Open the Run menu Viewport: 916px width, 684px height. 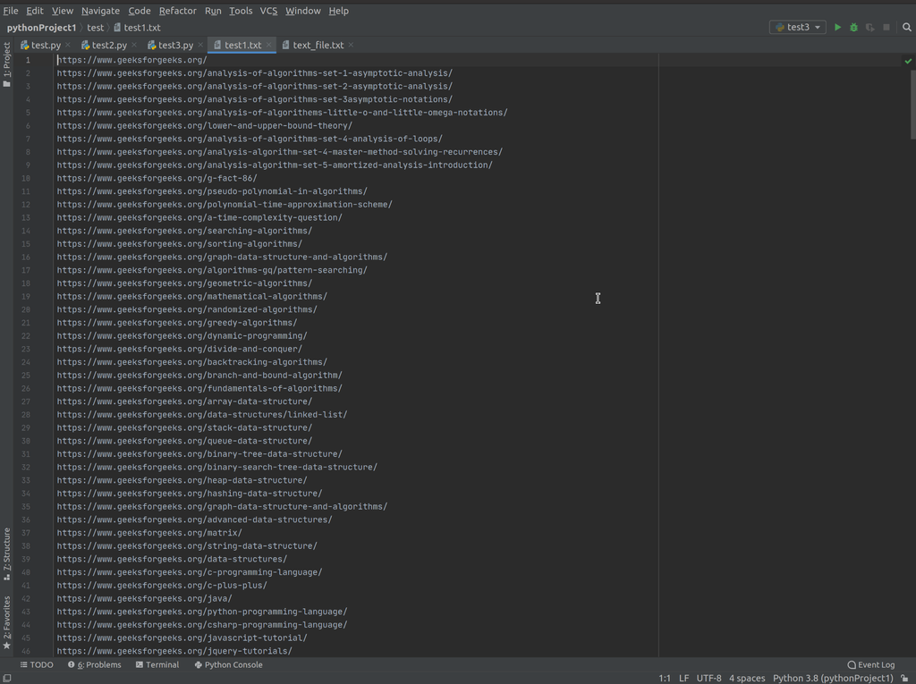213,11
